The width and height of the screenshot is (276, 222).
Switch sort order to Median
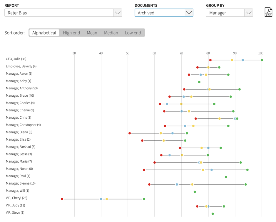[111, 33]
